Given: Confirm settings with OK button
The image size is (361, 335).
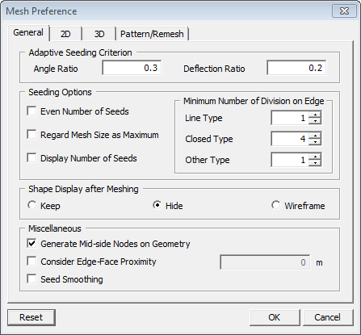Looking at the screenshot, I should (275, 317).
